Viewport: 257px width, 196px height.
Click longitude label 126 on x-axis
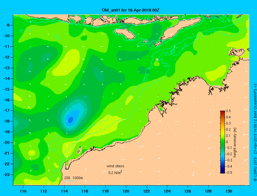(x=188, y=191)
